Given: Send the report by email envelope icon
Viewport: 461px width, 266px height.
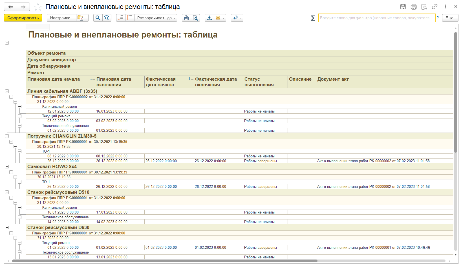Looking at the screenshot, I should [218, 18].
